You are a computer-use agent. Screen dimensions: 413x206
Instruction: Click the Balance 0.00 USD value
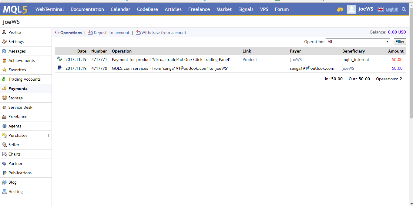tap(397, 32)
